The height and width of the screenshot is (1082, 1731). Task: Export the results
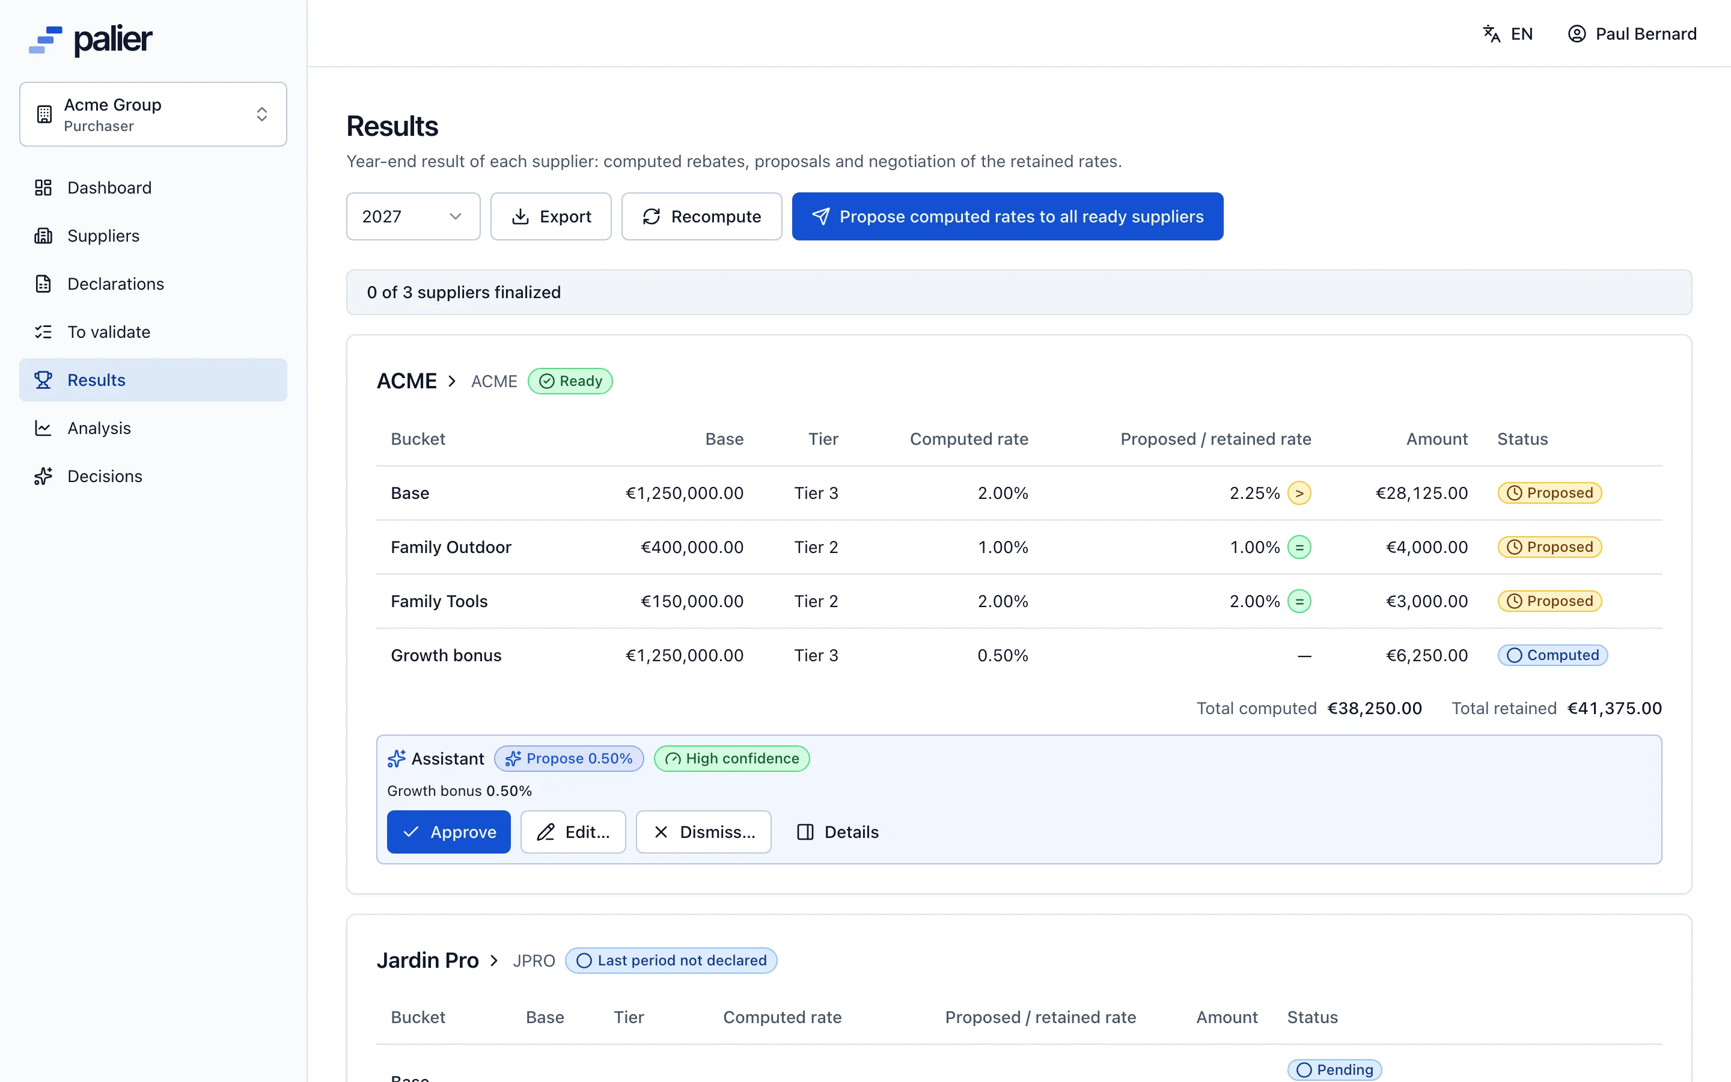coord(551,216)
